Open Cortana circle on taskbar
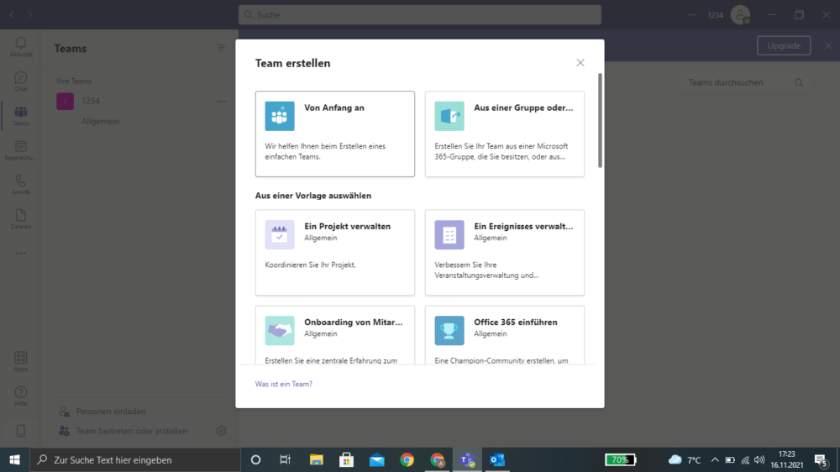The height and width of the screenshot is (472, 840). 255,459
